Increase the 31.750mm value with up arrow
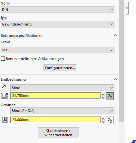Viewport: 136px width, 143px height. [x=103, y=95]
